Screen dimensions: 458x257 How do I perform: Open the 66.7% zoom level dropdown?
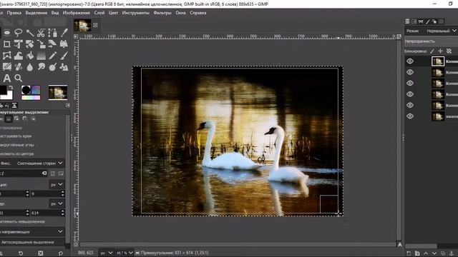[125, 253]
